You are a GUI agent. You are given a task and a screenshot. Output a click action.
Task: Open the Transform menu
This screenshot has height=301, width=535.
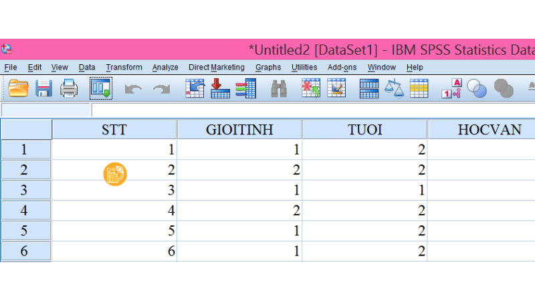[124, 68]
